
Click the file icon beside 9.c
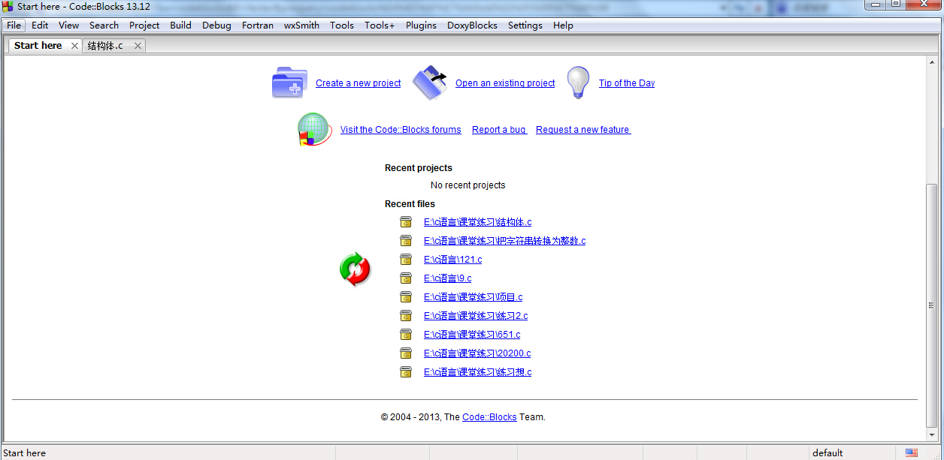[406, 278]
